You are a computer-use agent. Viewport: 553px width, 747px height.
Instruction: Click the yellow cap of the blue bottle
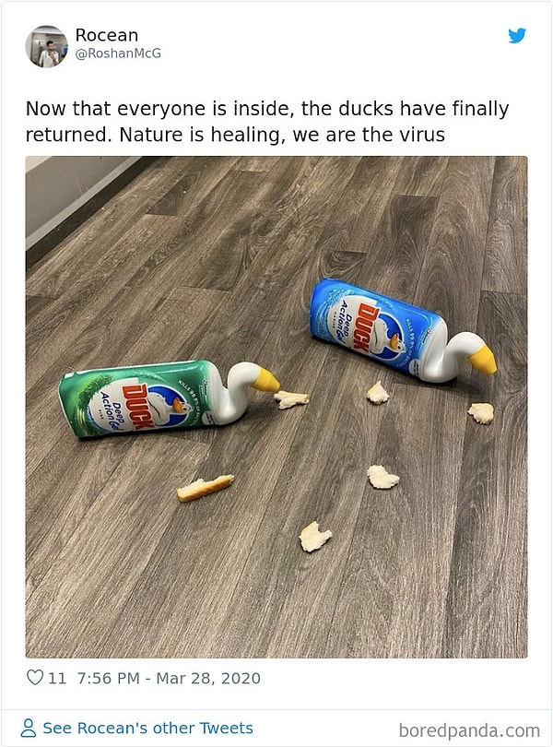click(x=482, y=360)
